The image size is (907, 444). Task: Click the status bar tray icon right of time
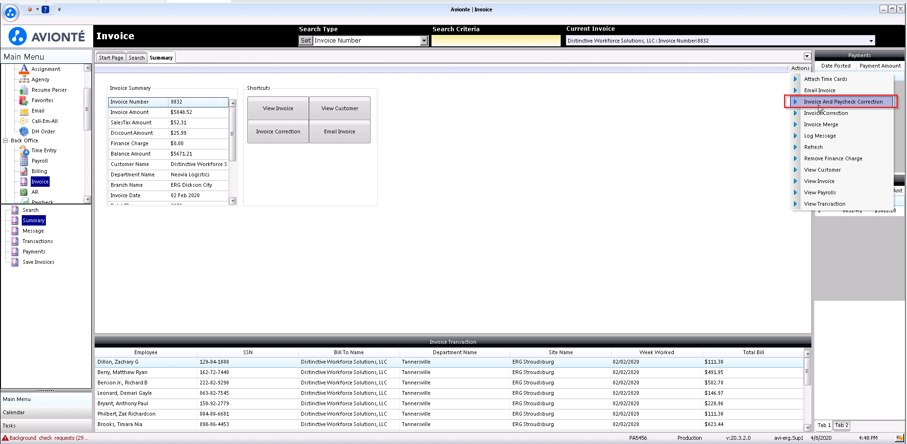[899, 438]
